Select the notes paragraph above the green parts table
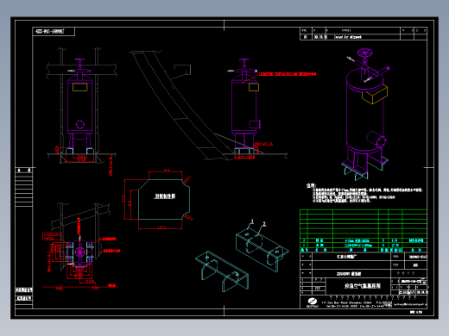Image resolution: width=449 pixels, height=336 pixels. coord(368,195)
